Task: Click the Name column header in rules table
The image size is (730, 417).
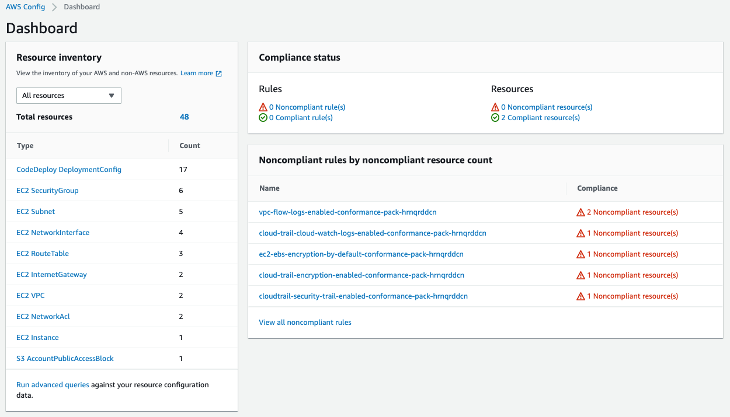Action: (269, 188)
